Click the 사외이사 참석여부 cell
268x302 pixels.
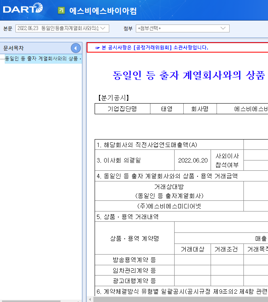point(227,160)
